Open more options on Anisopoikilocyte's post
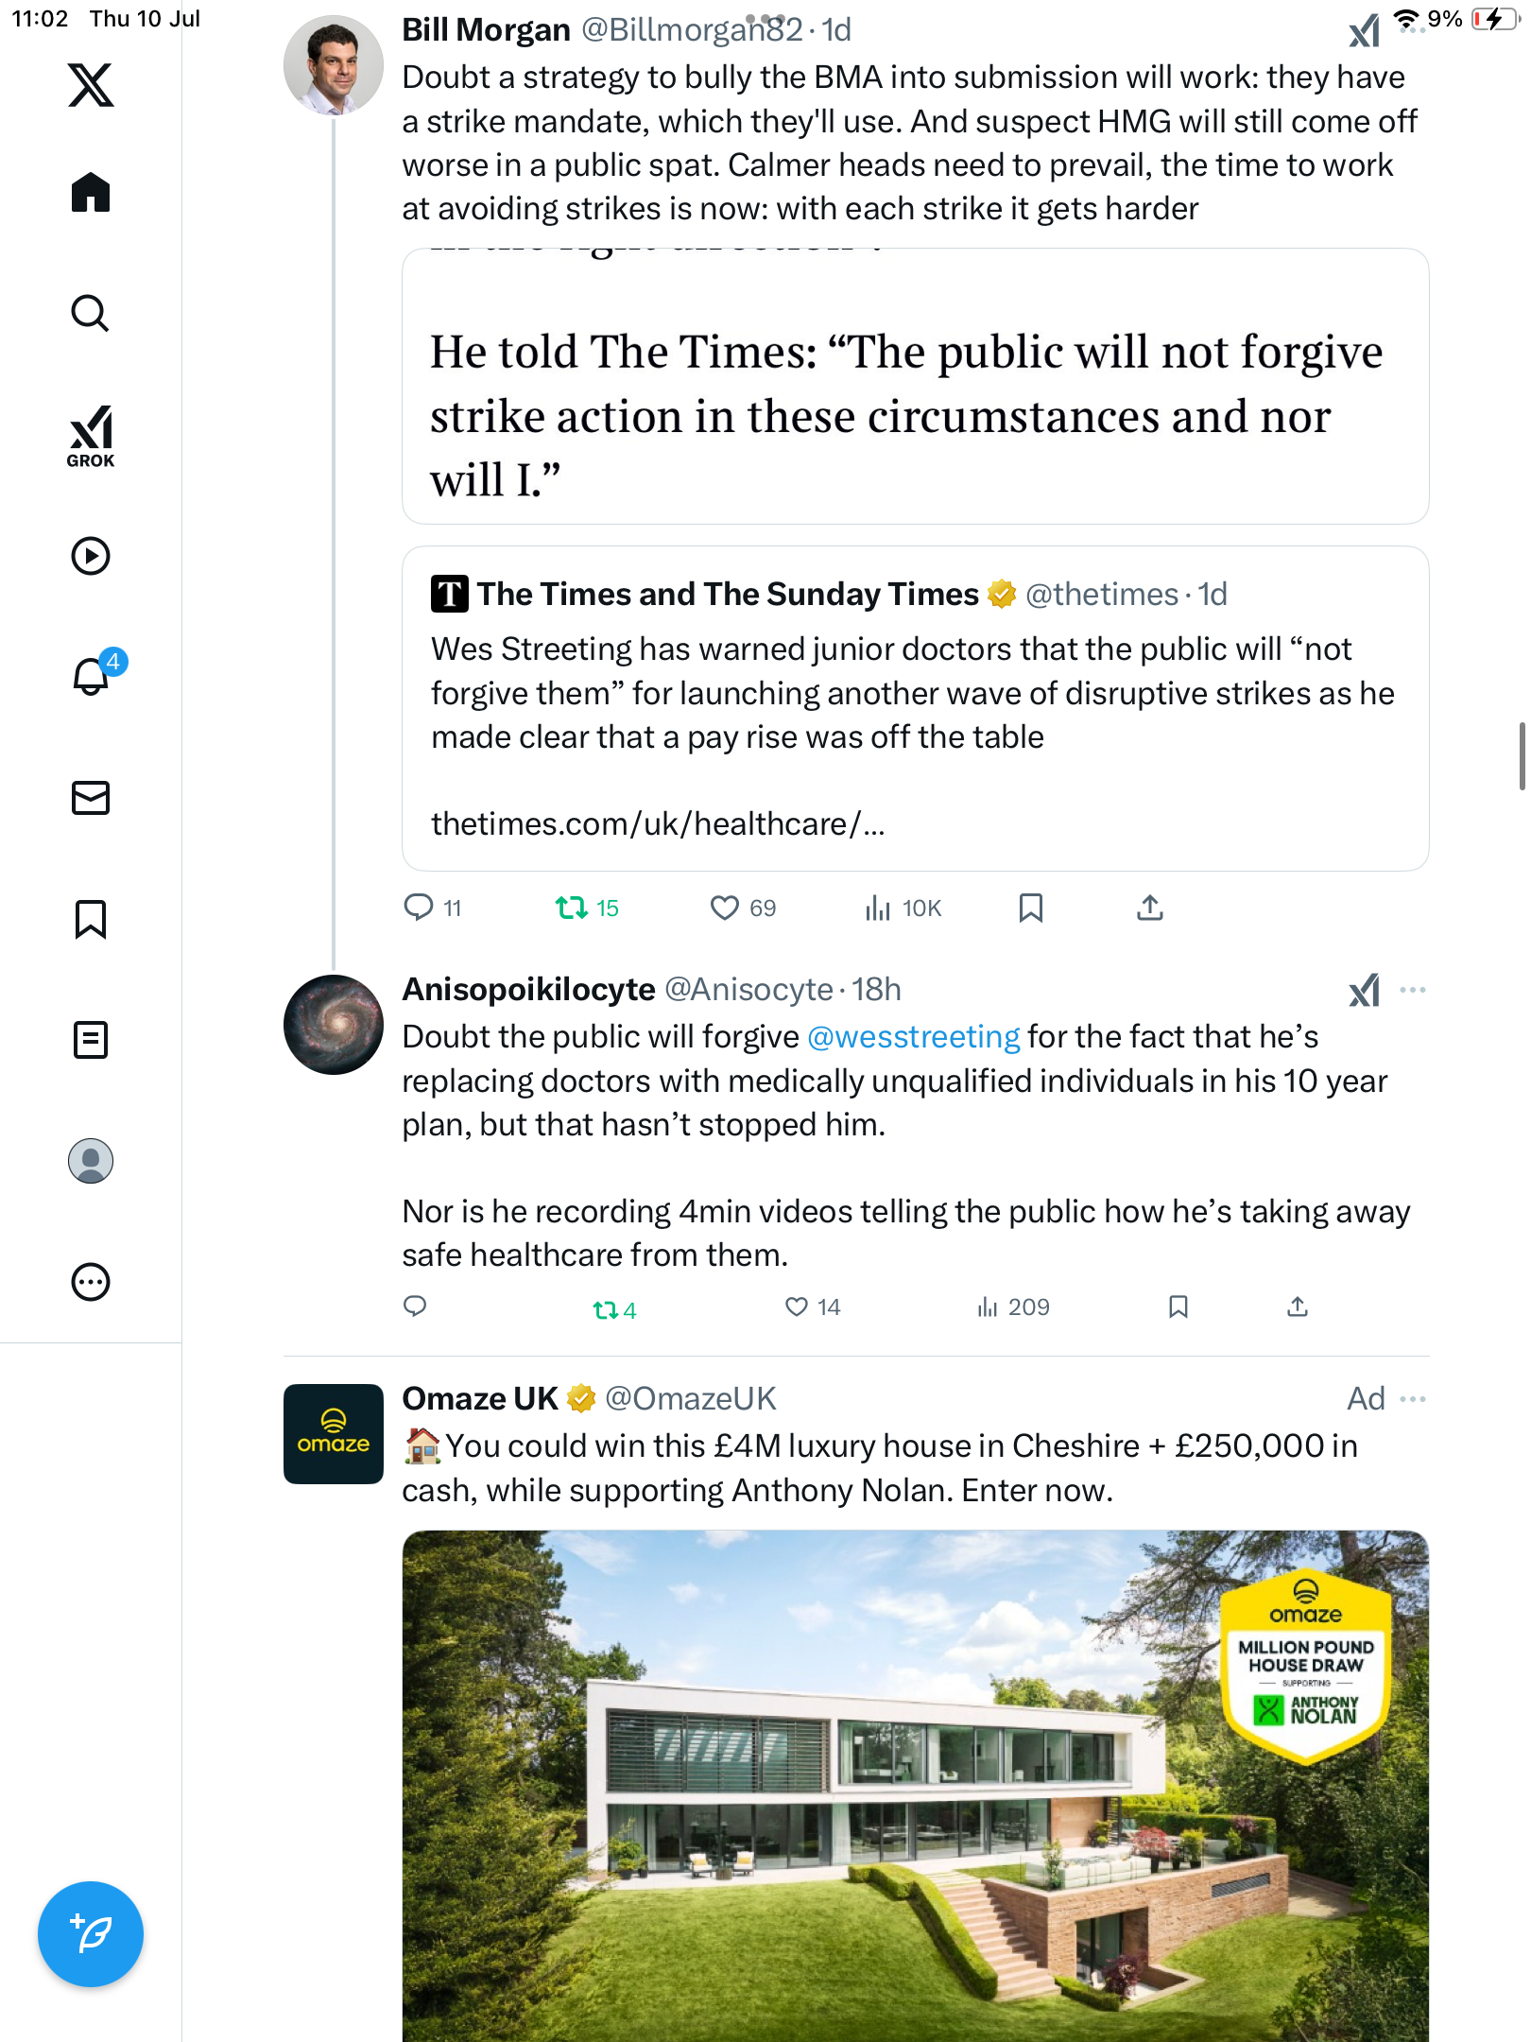This screenshot has height=2042, width=1531. coord(1413,990)
